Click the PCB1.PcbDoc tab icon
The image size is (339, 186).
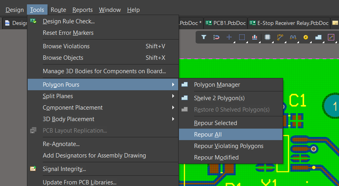[x=208, y=23]
